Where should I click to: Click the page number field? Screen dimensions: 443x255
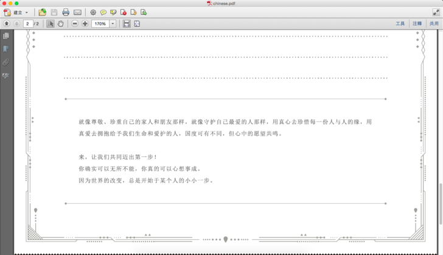coord(28,24)
